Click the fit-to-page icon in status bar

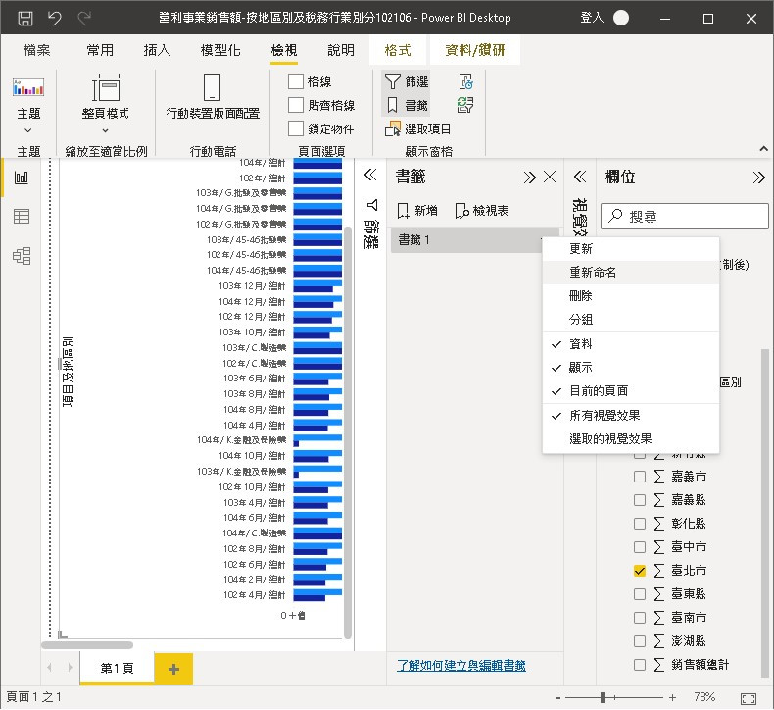point(749,698)
